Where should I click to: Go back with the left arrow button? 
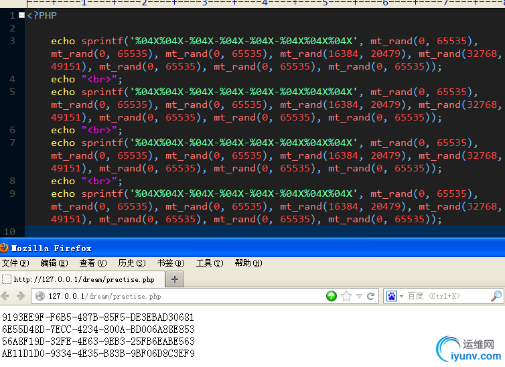(x=5, y=296)
